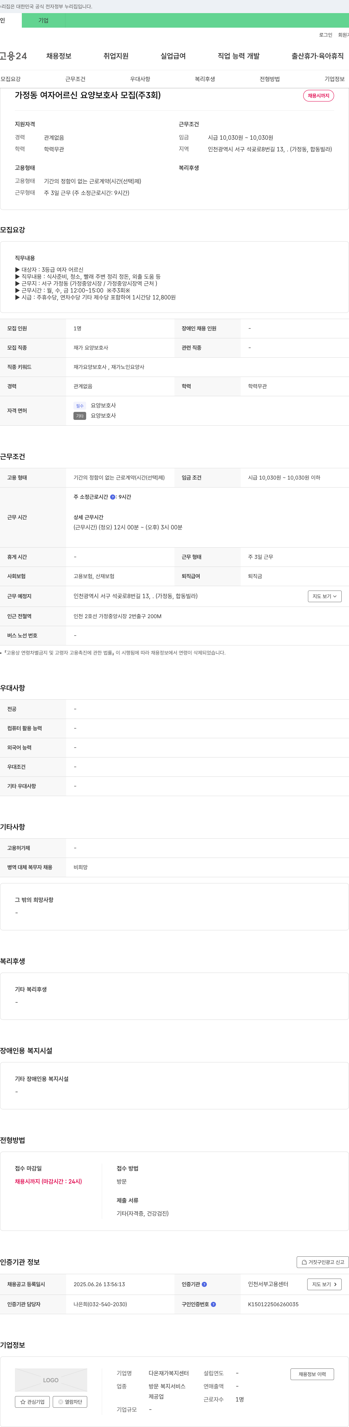The height and width of the screenshot is (1427, 349).
Task: Select the 구인인증번호 value K150122506260035
Action: [273, 1304]
